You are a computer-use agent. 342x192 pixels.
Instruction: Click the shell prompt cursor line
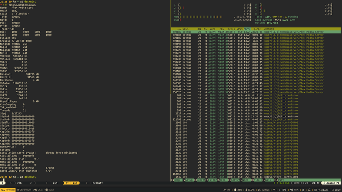click(3, 180)
